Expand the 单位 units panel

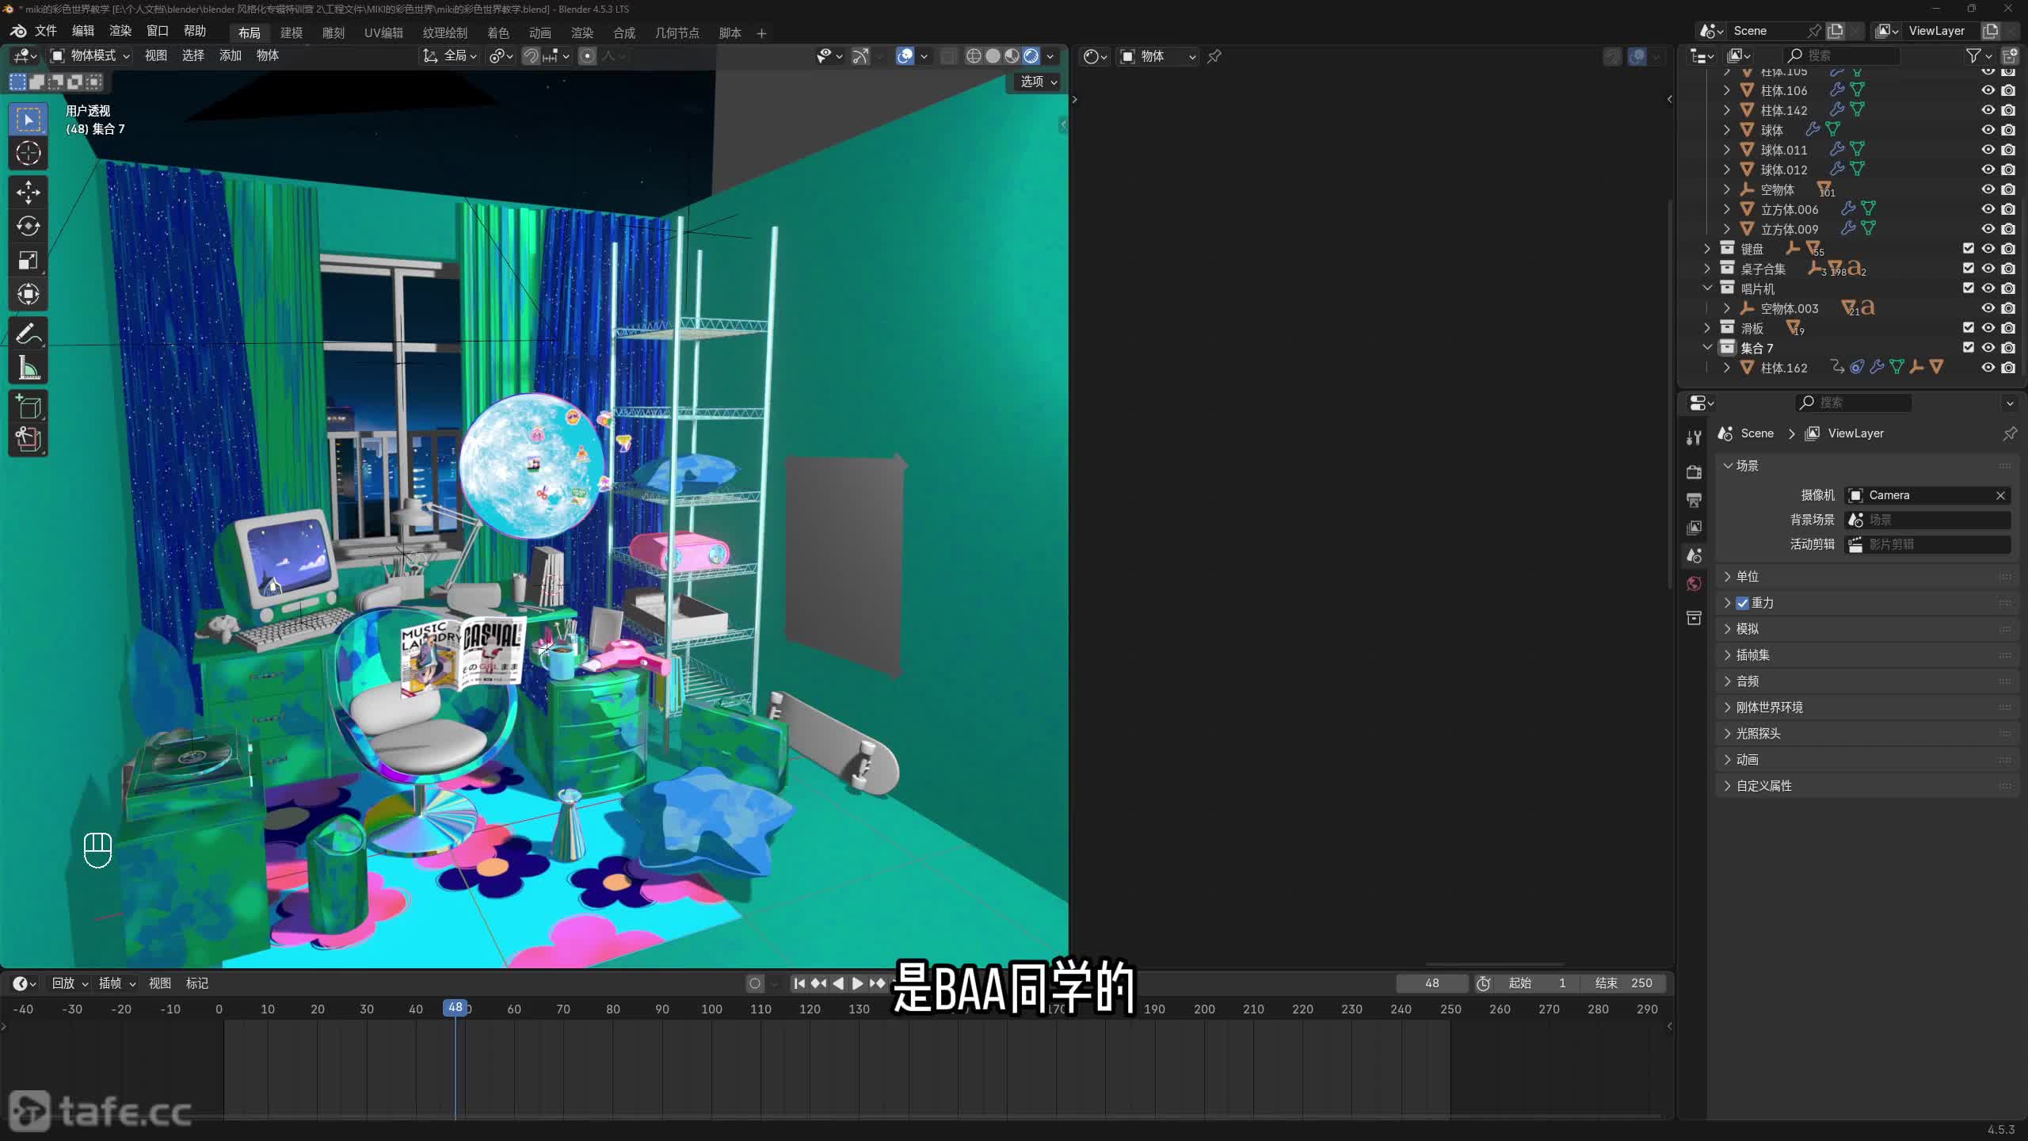pyautogui.click(x=1747, y=577)
